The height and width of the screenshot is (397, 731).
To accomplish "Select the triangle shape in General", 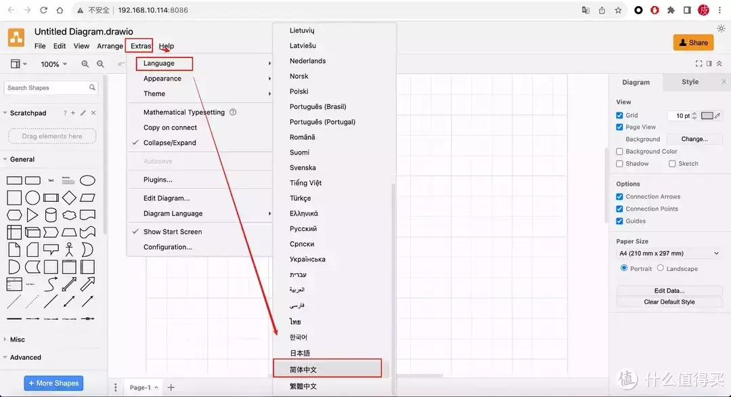I will coord(32,215).
